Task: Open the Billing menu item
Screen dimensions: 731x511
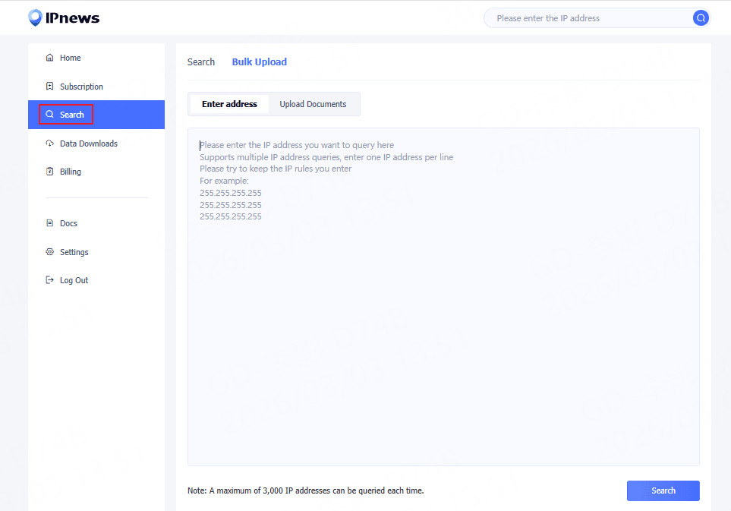Action: pos(71,172)
